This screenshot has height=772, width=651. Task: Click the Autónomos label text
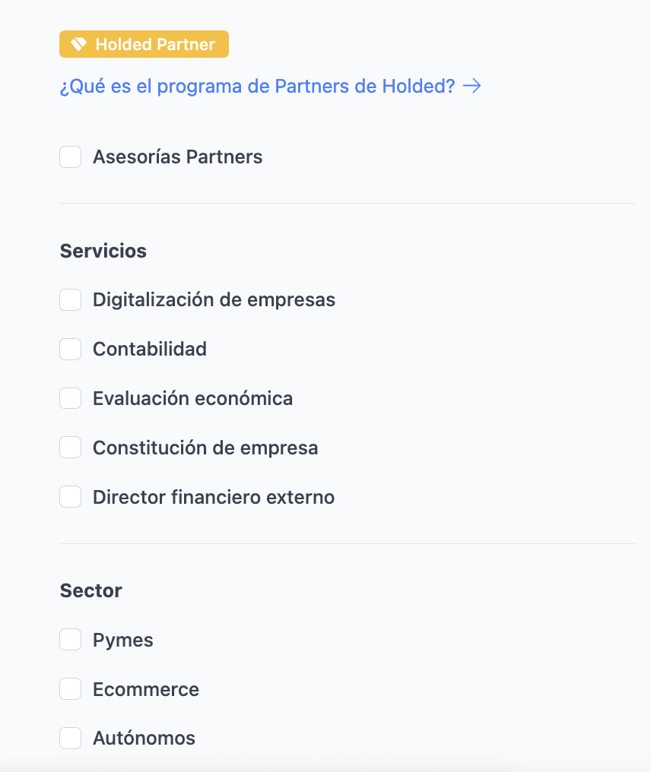coord(144,738)
